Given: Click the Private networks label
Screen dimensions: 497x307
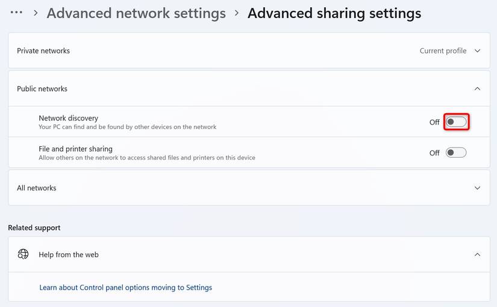Looking at the screenshot, I should (x=43, y=51).
